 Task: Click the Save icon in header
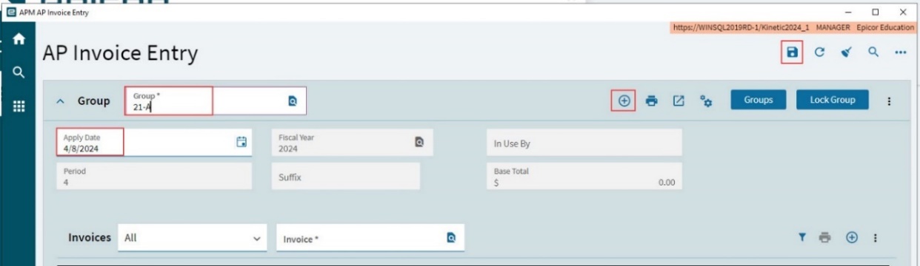pos(792,52)
